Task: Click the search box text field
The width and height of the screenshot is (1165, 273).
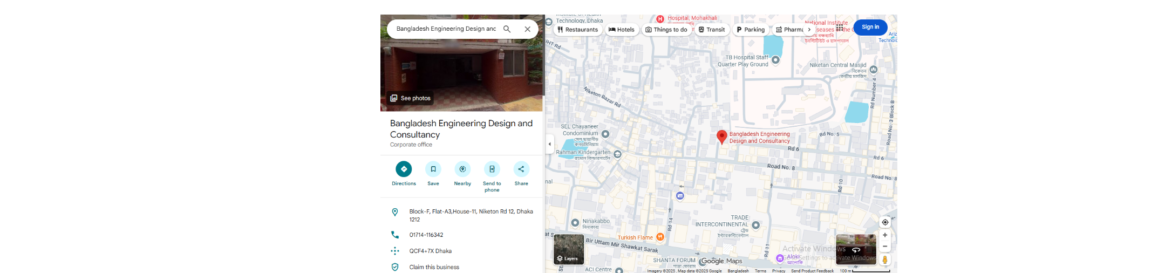Action: [x=446, y=29]
